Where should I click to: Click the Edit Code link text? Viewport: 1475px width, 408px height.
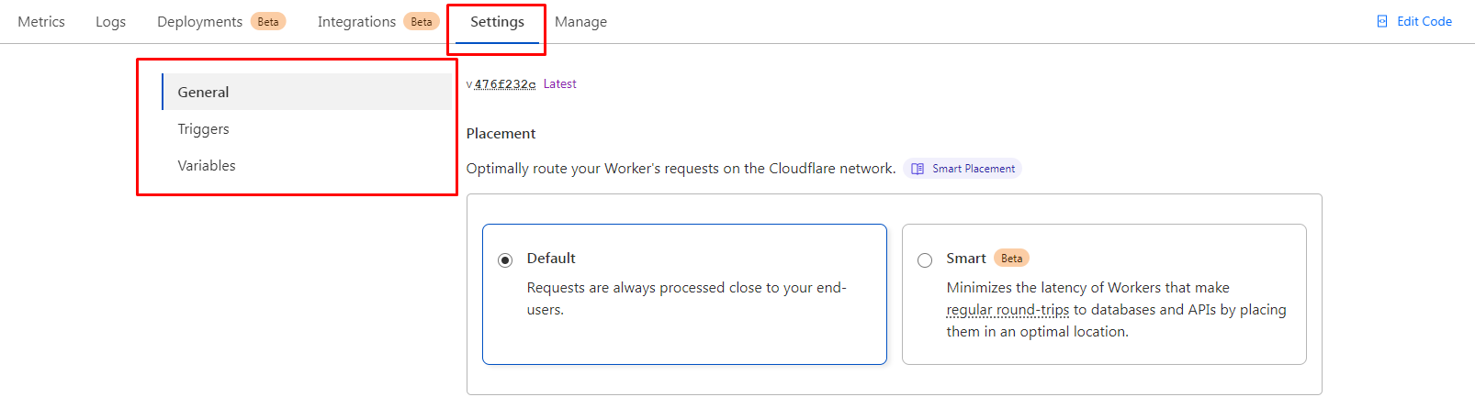tap(1424, 21)
